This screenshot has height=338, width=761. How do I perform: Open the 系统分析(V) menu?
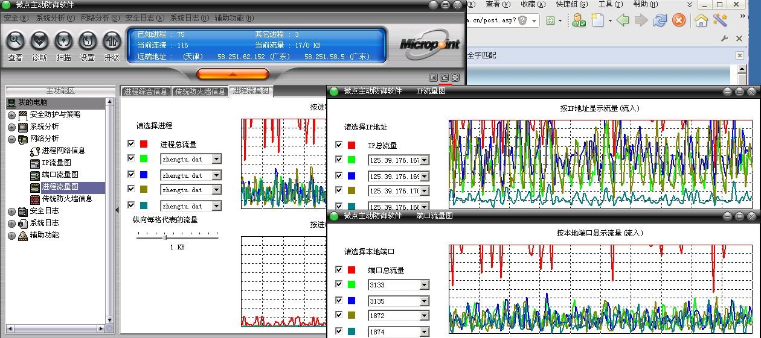click(x=55, y=18)
